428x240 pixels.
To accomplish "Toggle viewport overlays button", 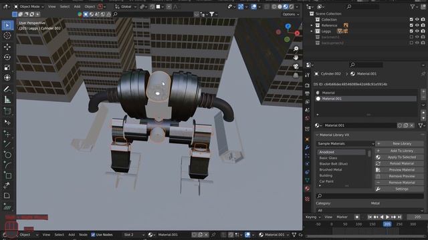I will [254, 7].
